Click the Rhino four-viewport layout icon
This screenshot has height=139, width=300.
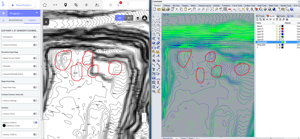click(225, 9)
